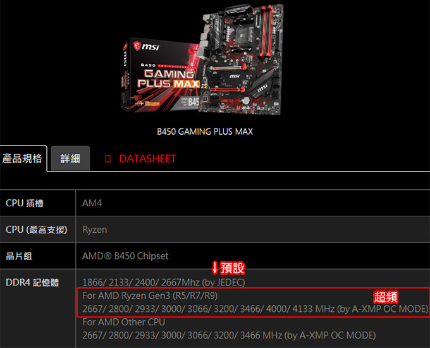Select the CPU (最高支援) row label

37,230
